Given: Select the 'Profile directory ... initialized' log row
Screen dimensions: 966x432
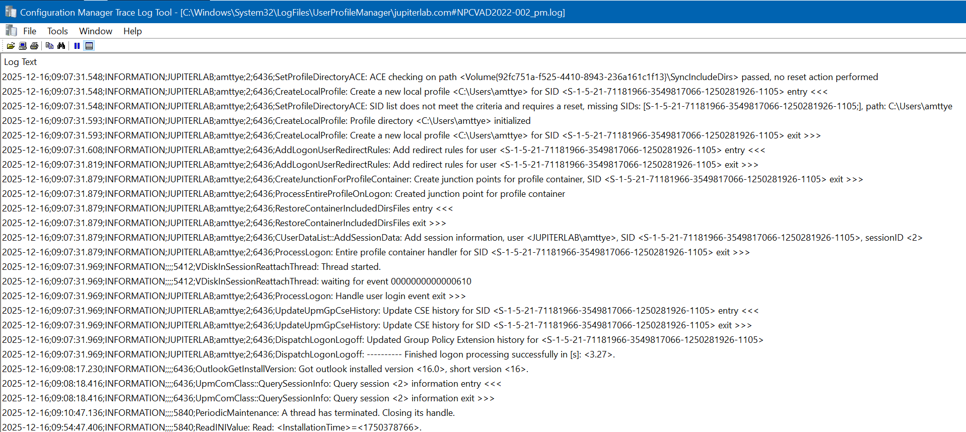Looking at the screenshot, I should point(483,121).
